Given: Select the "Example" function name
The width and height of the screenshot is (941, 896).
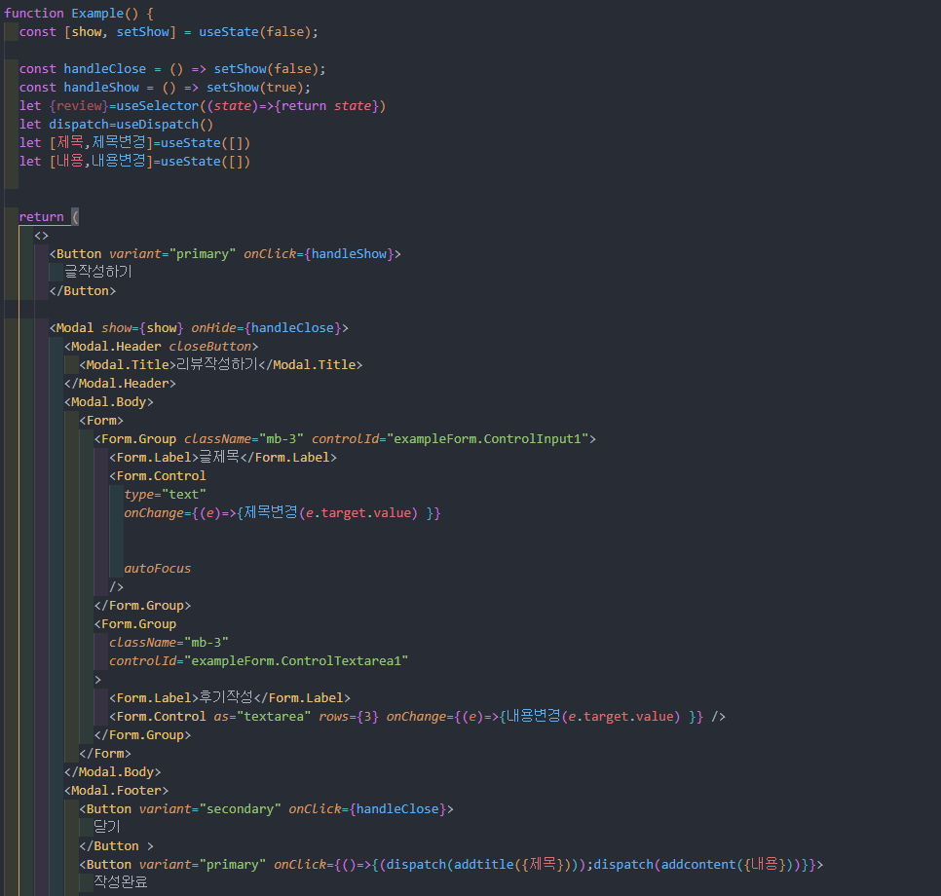Looking at the screenshot, I should click(x=97, y=14).
